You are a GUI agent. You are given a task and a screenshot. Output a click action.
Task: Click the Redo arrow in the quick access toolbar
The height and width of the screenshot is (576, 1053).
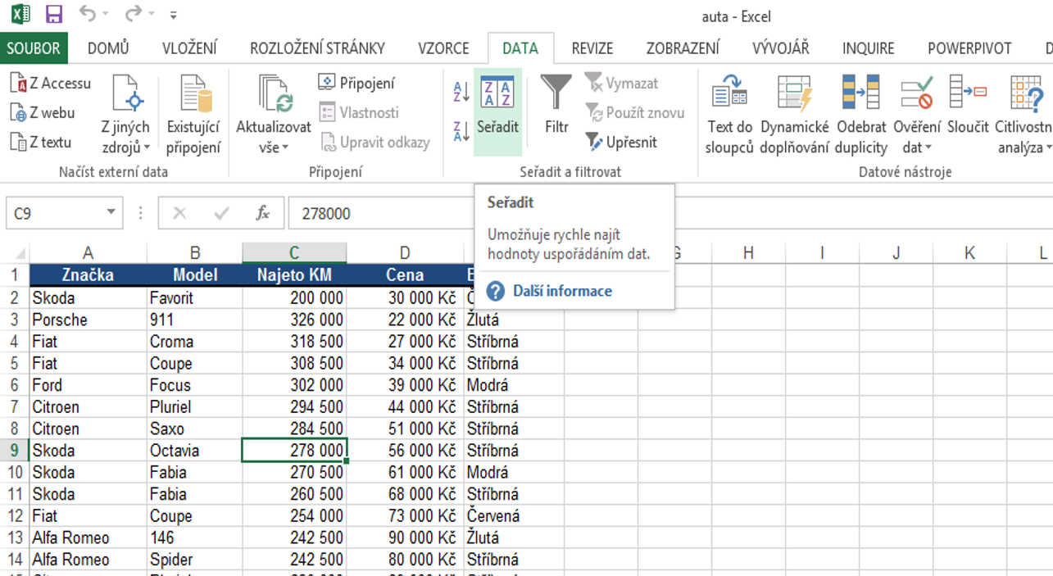click(133, 14)
